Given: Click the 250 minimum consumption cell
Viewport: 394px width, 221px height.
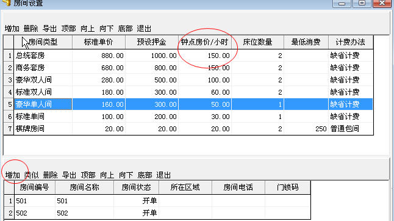Looking at the screenshot, I should [306, 129].
